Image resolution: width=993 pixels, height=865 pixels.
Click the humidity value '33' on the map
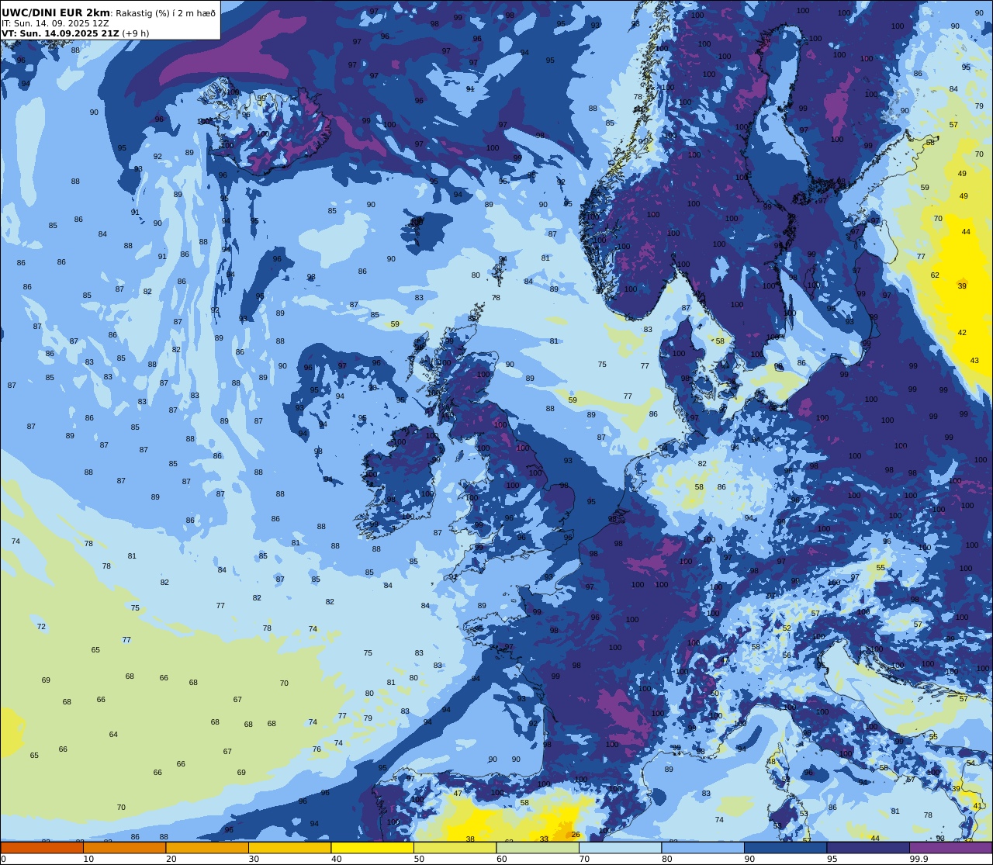[x=544, y=839]
